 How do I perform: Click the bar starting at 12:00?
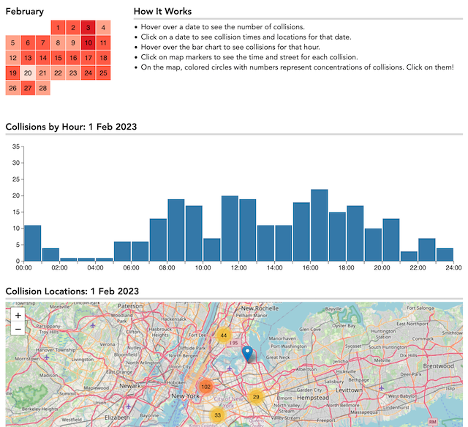point(248,230)
